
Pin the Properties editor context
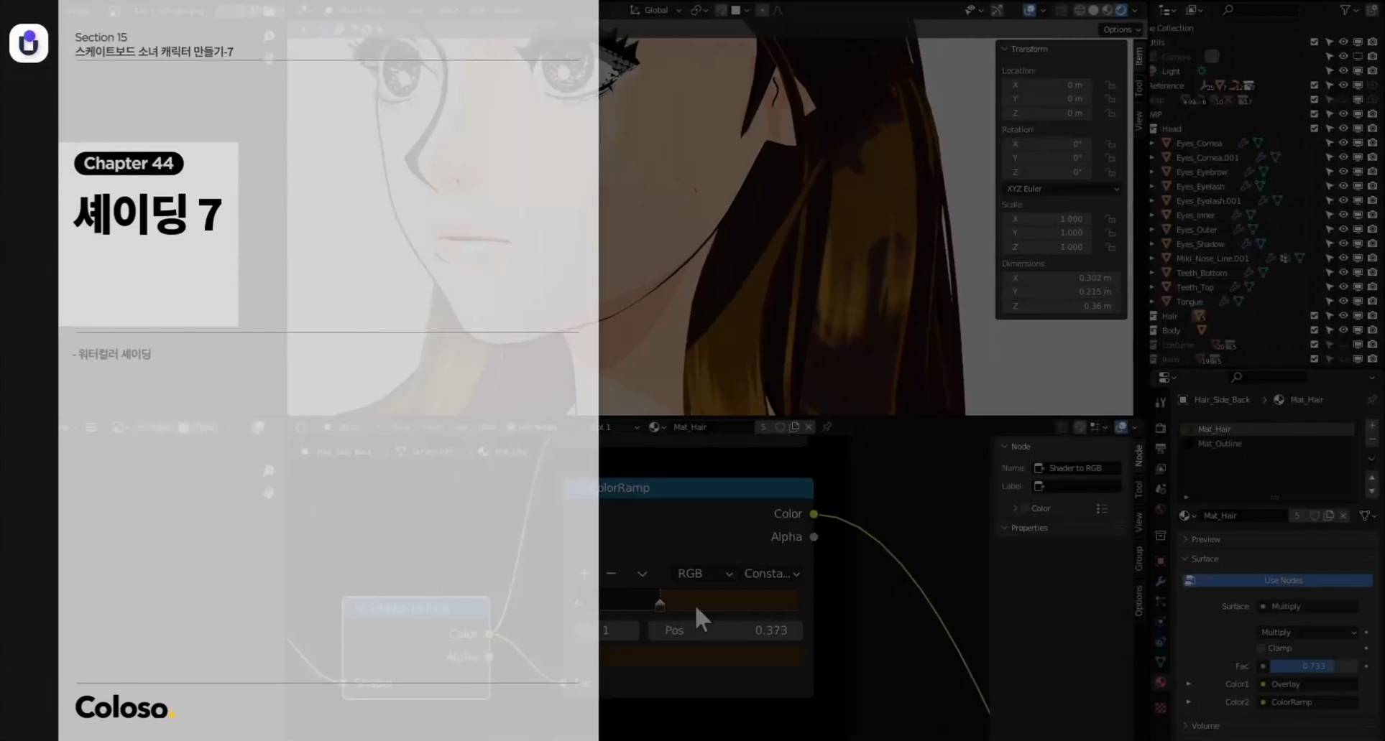pos(1372,400)
